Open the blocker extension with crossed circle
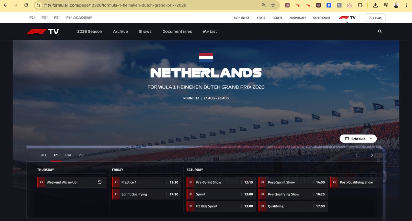Viewport: 412px width, 221px height. [x=318, y=5]
